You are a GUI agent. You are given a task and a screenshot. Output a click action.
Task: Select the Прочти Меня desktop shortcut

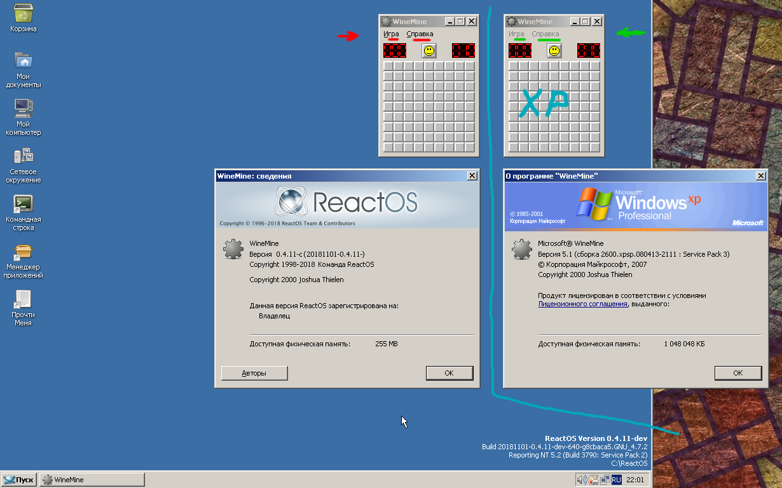pos(24,308)
